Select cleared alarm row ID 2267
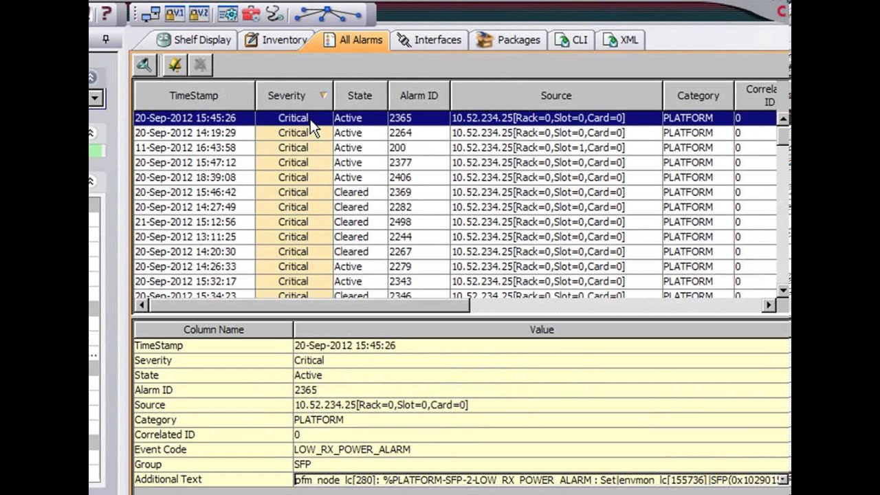 tap(454, 252)
